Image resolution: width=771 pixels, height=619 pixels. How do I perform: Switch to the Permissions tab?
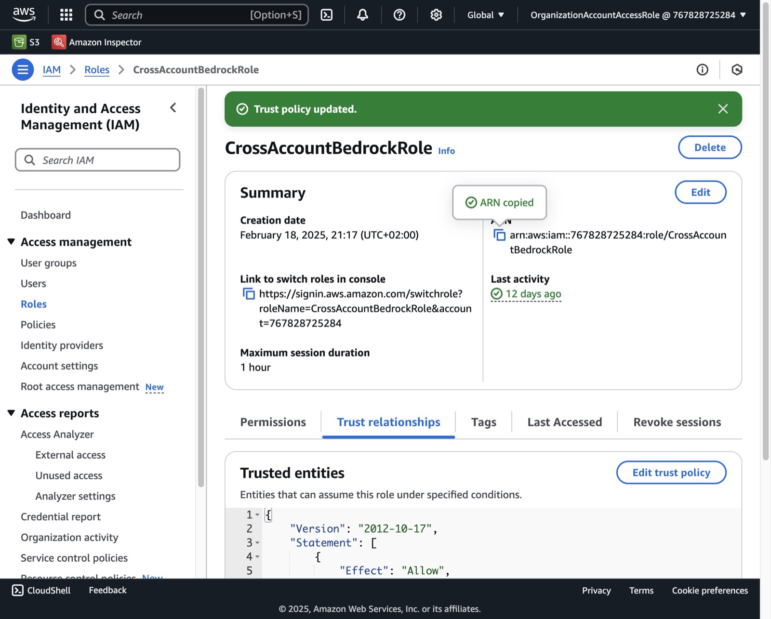pos(273,422)
